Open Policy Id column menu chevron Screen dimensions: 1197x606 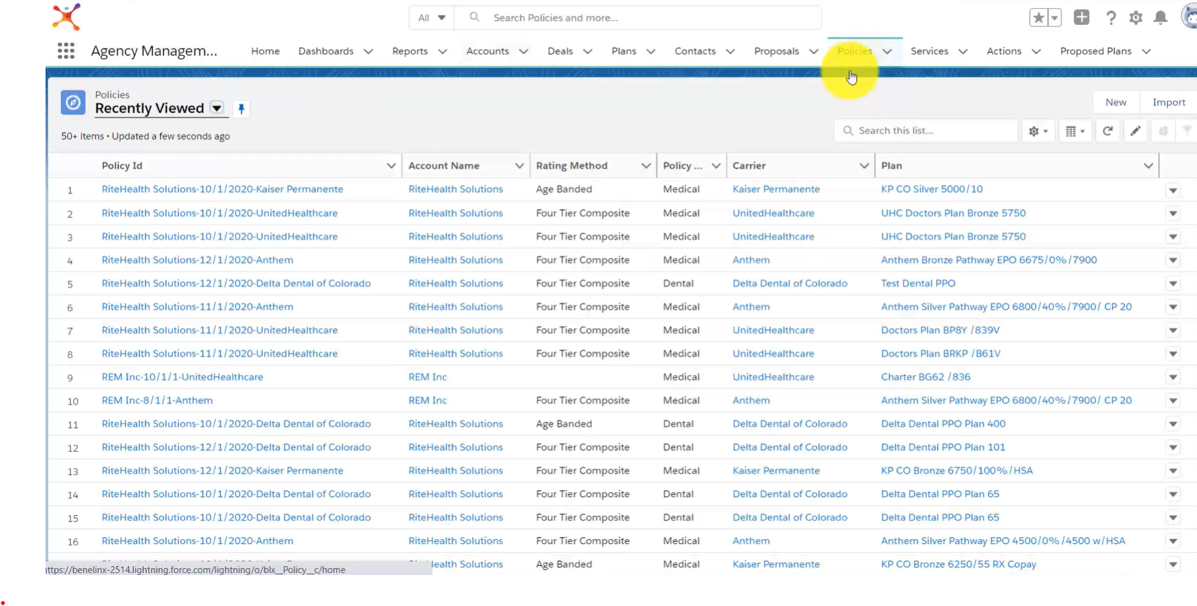point(391,165)
